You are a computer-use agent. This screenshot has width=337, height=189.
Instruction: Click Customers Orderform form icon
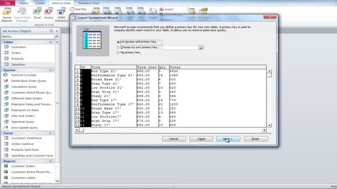pyautogui.click(x=6, y=138)
